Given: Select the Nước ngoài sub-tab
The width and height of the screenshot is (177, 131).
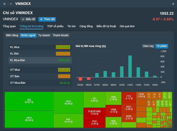Looking at the screenshot, I should point(28,35).
